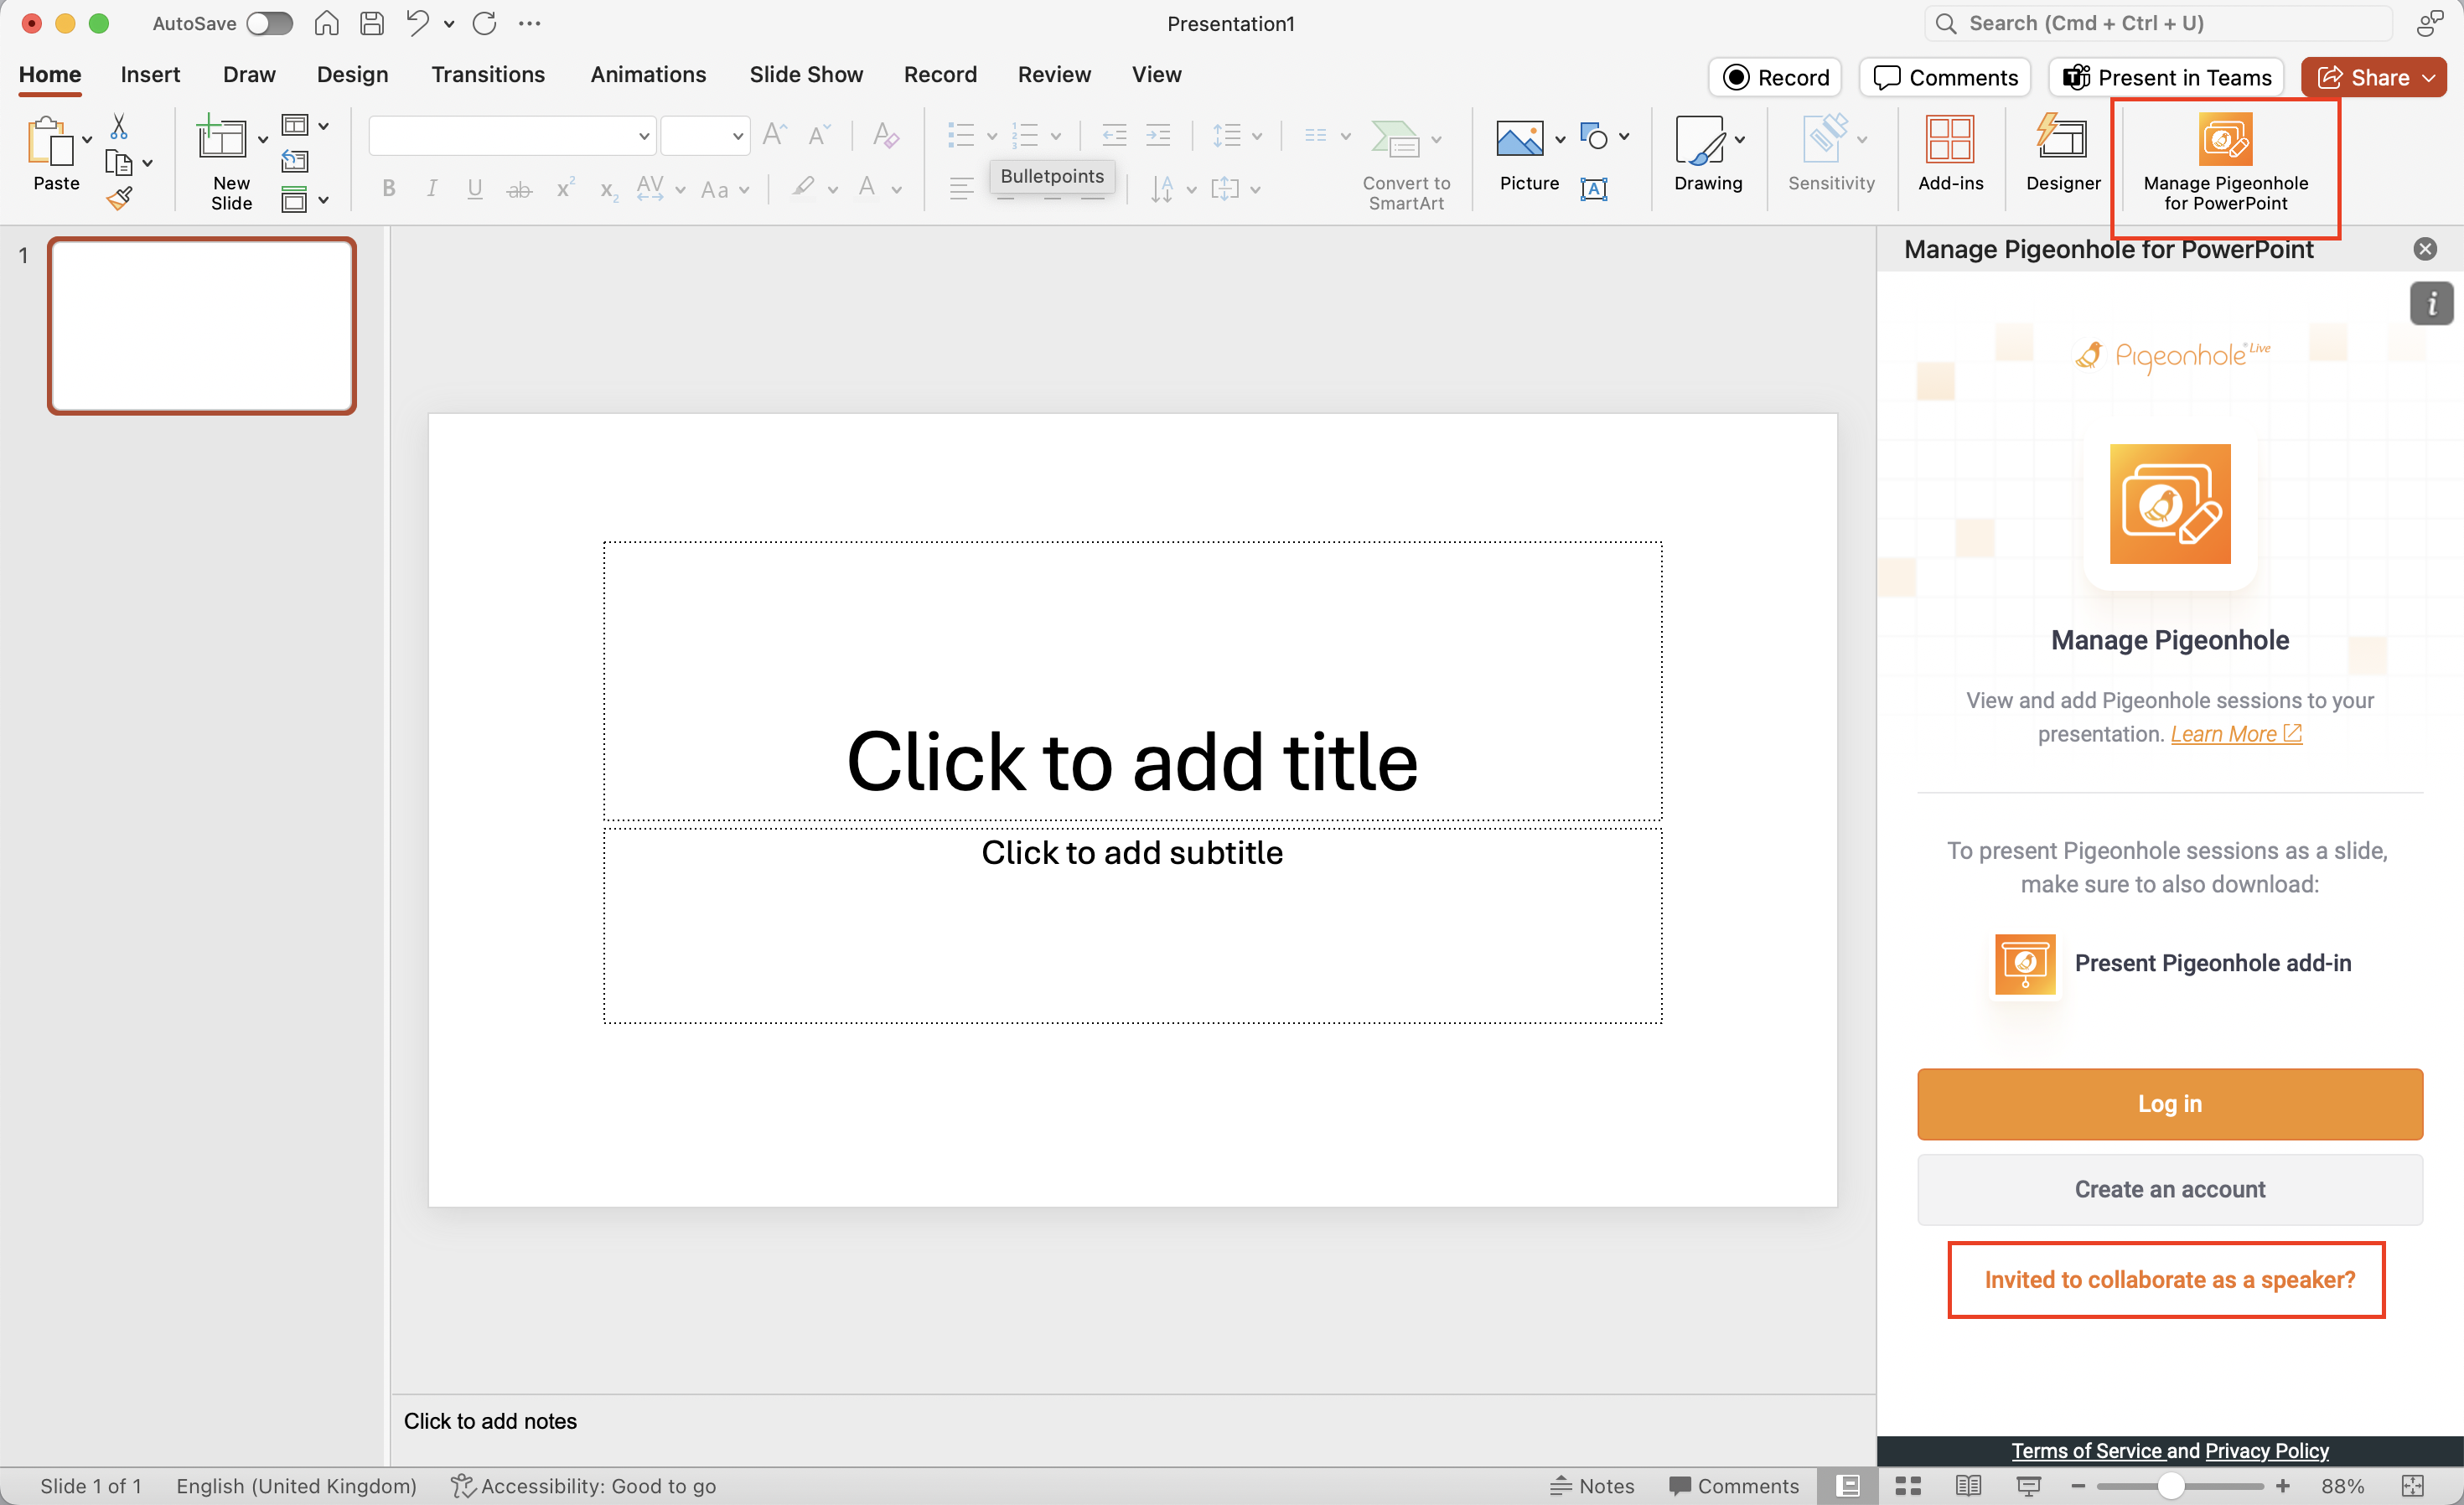Viewport: 2464px width, 1505px height.
Task: Click the zoom slider handle
Action: click(2170, 1485)
